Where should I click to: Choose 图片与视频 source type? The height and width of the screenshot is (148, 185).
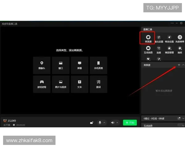pyautogui.click(x=61, y=84)
